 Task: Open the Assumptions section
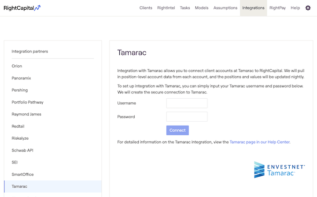click(225, 8)
